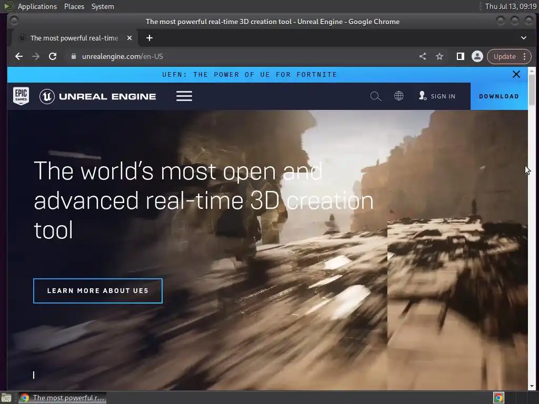The width and height of the screenshot is (539, 404).
Task: Click the Sign In text link
Action: tap(443, 96)
